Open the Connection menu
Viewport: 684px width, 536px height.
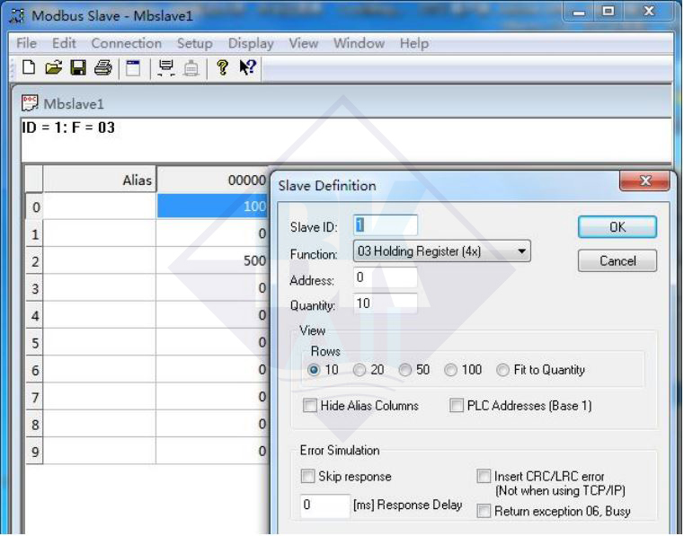pyautogui.click(x=127, y=43)
